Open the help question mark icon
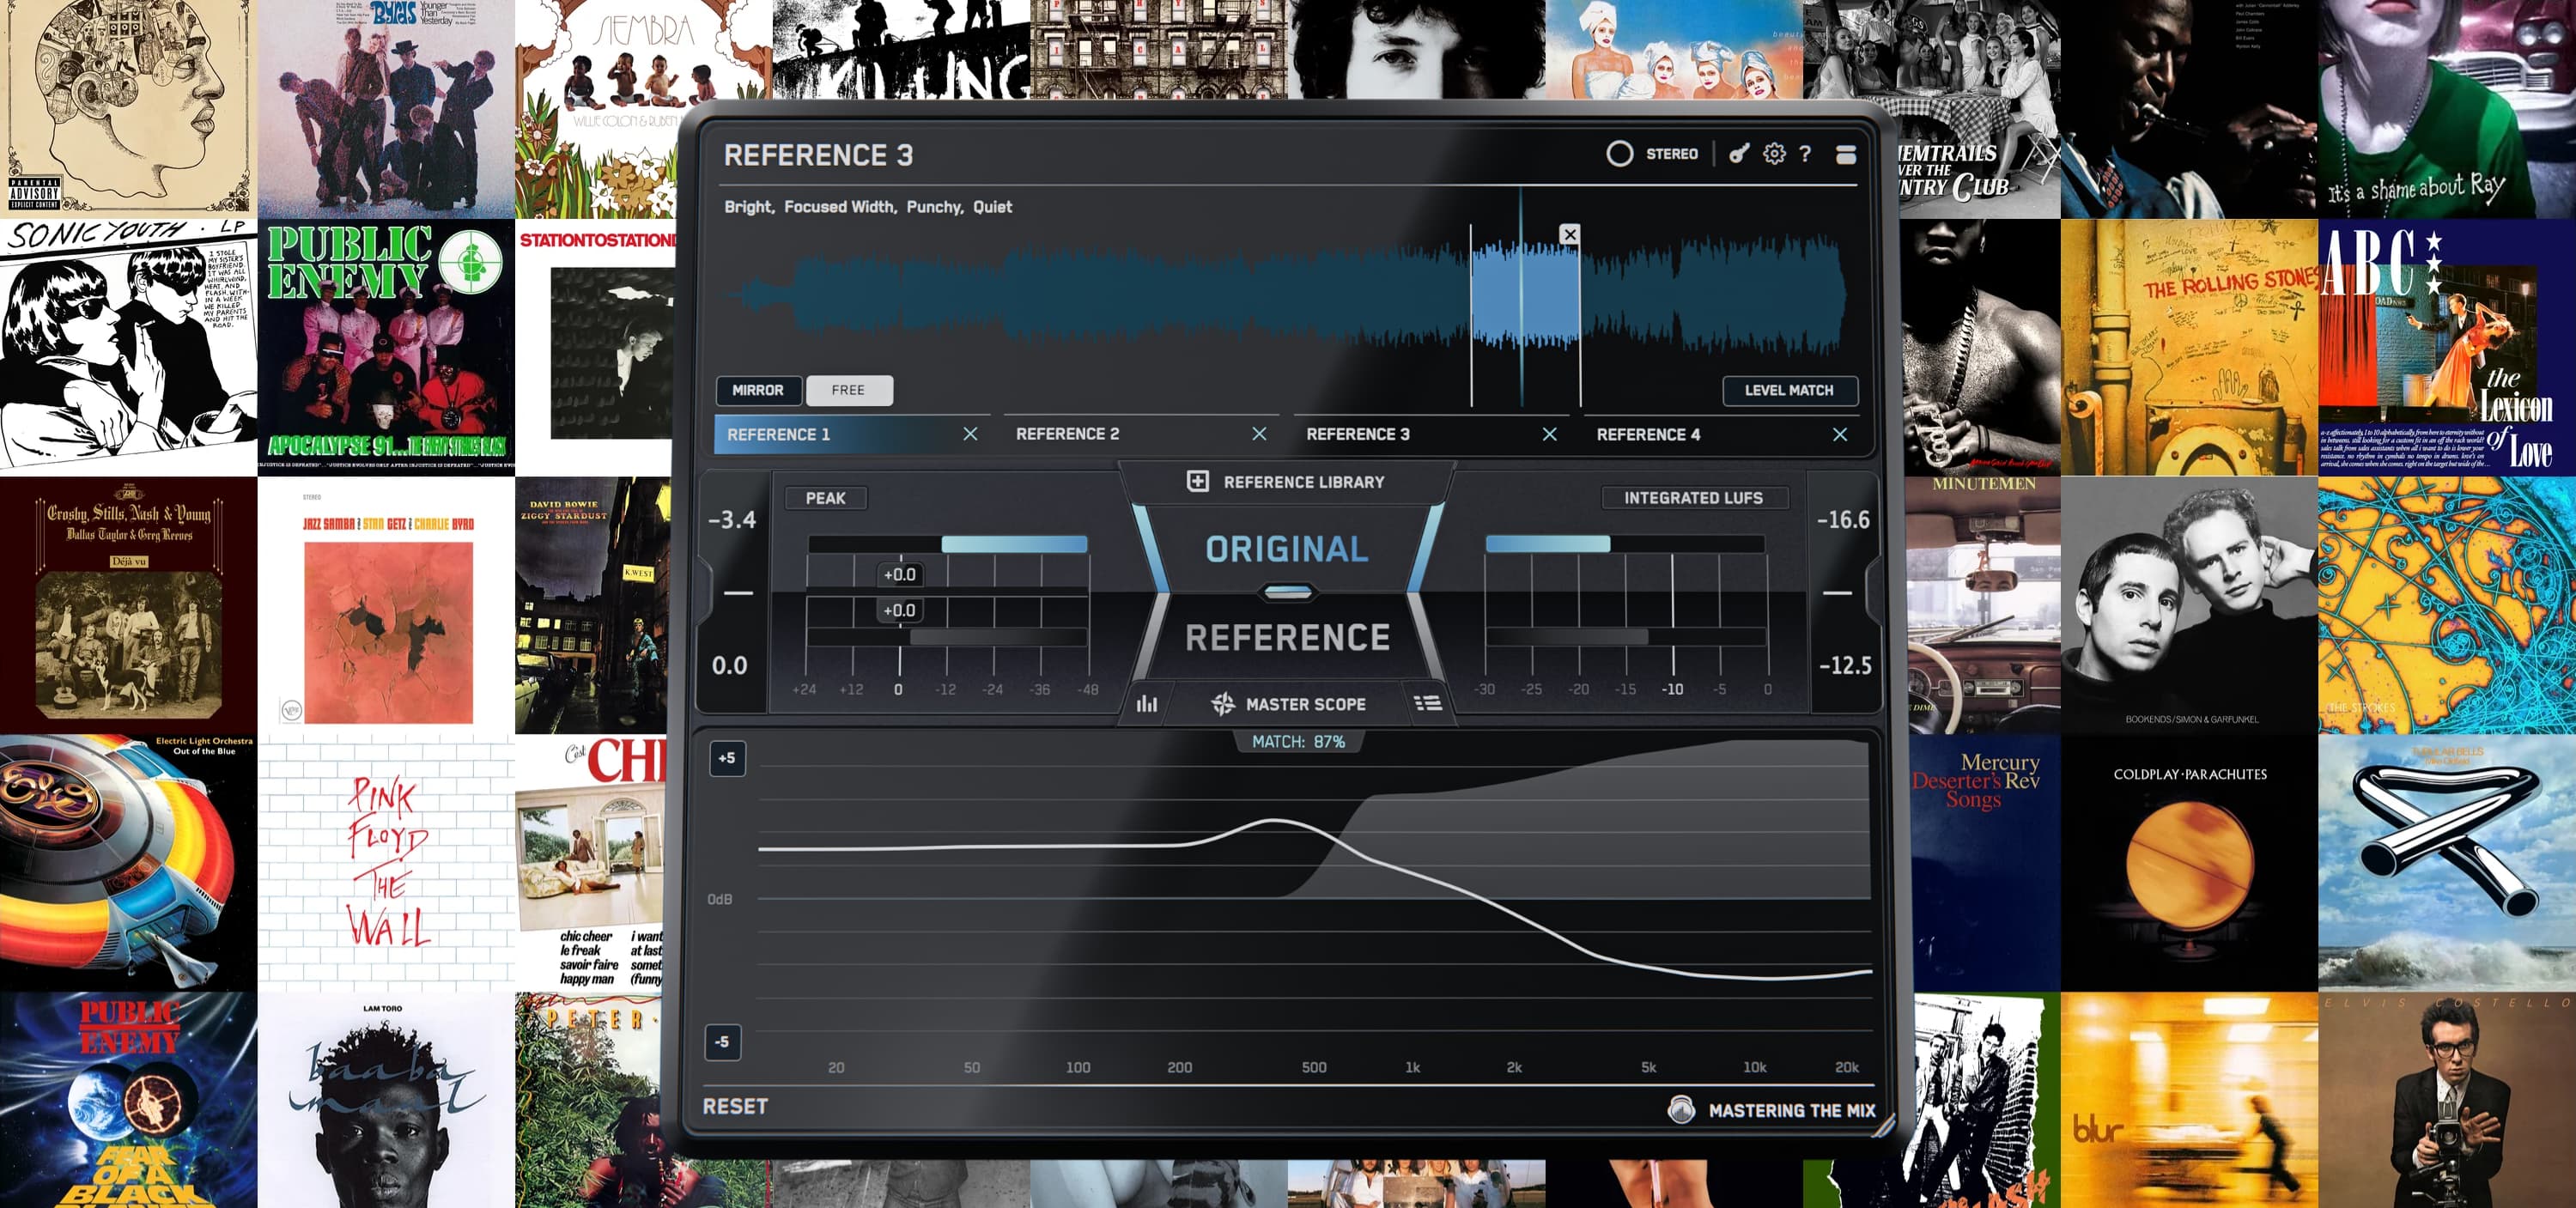The image size is (2576, 1208). [x=1805, y=153]
